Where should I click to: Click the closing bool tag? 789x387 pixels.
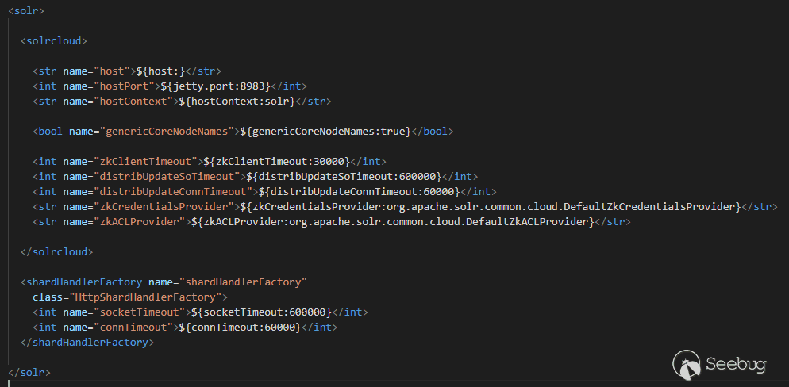point(432,131)
